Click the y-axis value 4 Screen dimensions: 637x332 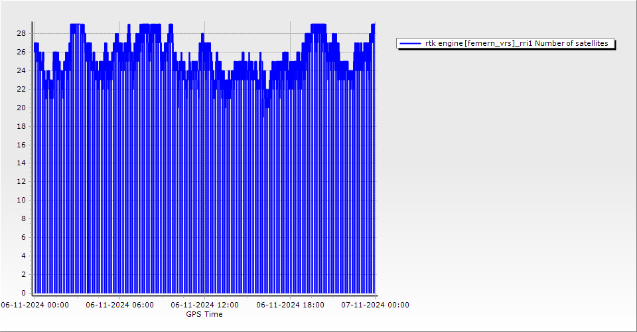click(24, 256)
